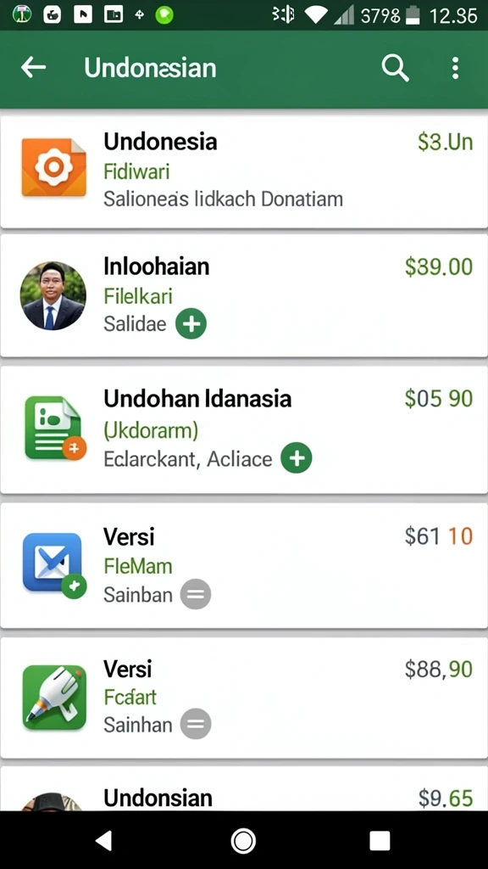Tap the Android home circle button
This screenshot has height=869, width=488.
(x=243, y=841)
